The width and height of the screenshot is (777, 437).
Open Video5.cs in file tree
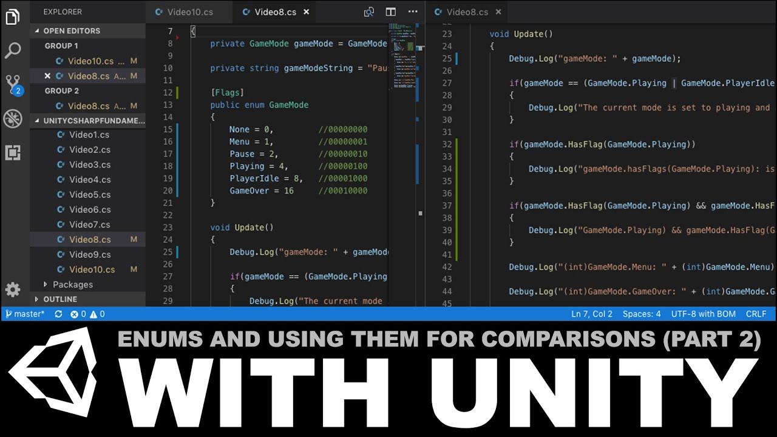click(x=89, y=195)
